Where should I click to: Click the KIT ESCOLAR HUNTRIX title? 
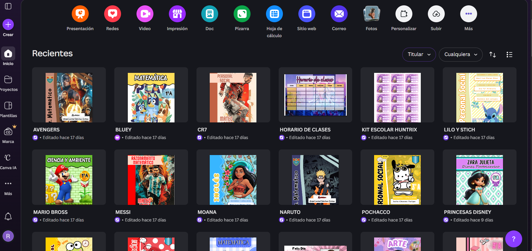tap(389, 130)
